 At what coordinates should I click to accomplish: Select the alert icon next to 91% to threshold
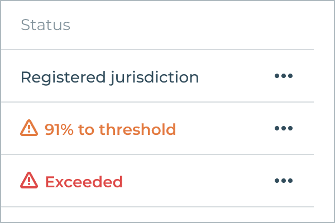coord(29,128)
